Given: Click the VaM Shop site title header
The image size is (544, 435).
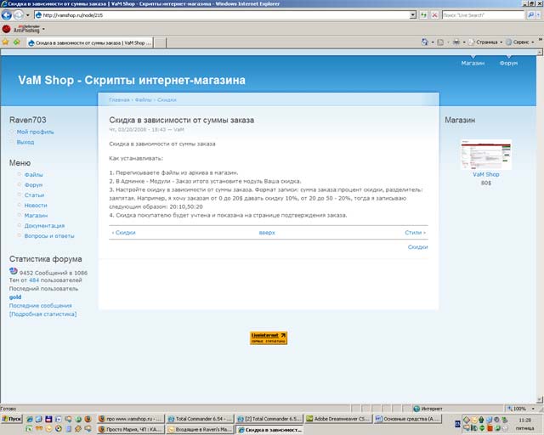Looking at the screenshot, I should (132, 80).
